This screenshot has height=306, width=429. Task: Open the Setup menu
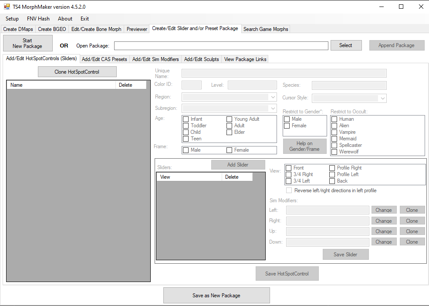(12, 19)
